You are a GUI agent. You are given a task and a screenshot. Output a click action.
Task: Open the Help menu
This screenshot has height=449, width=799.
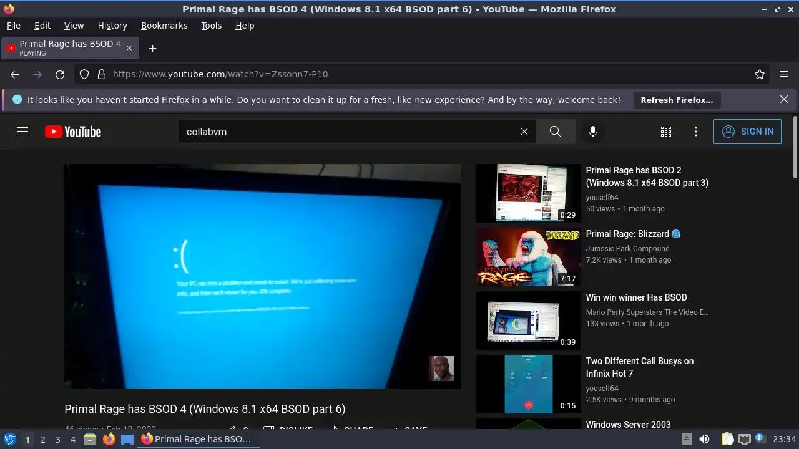pyautogui.click(x=245, y=26)
